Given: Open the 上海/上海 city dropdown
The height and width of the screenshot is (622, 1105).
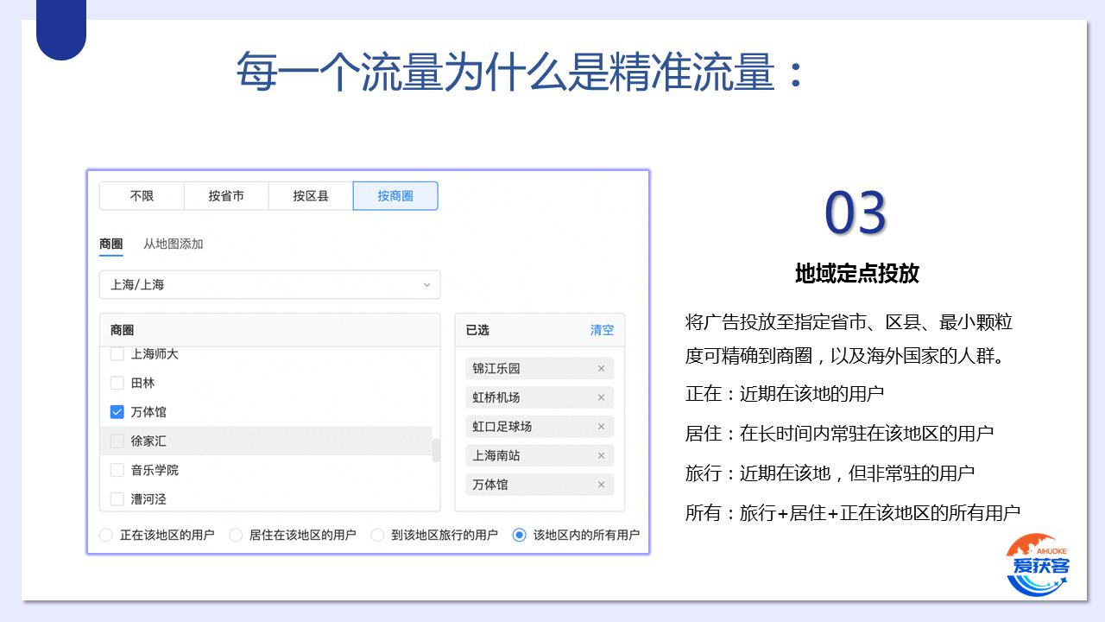Looking at the screenshot, I should pyautogui.click(x=270, y=285).
